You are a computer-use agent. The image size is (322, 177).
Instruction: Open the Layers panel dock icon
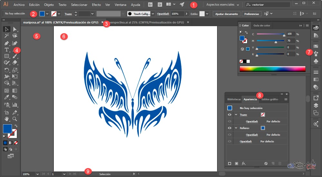point(316,105)
